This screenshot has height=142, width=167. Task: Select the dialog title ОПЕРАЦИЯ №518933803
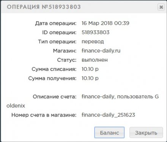click(x=44, y=7)
